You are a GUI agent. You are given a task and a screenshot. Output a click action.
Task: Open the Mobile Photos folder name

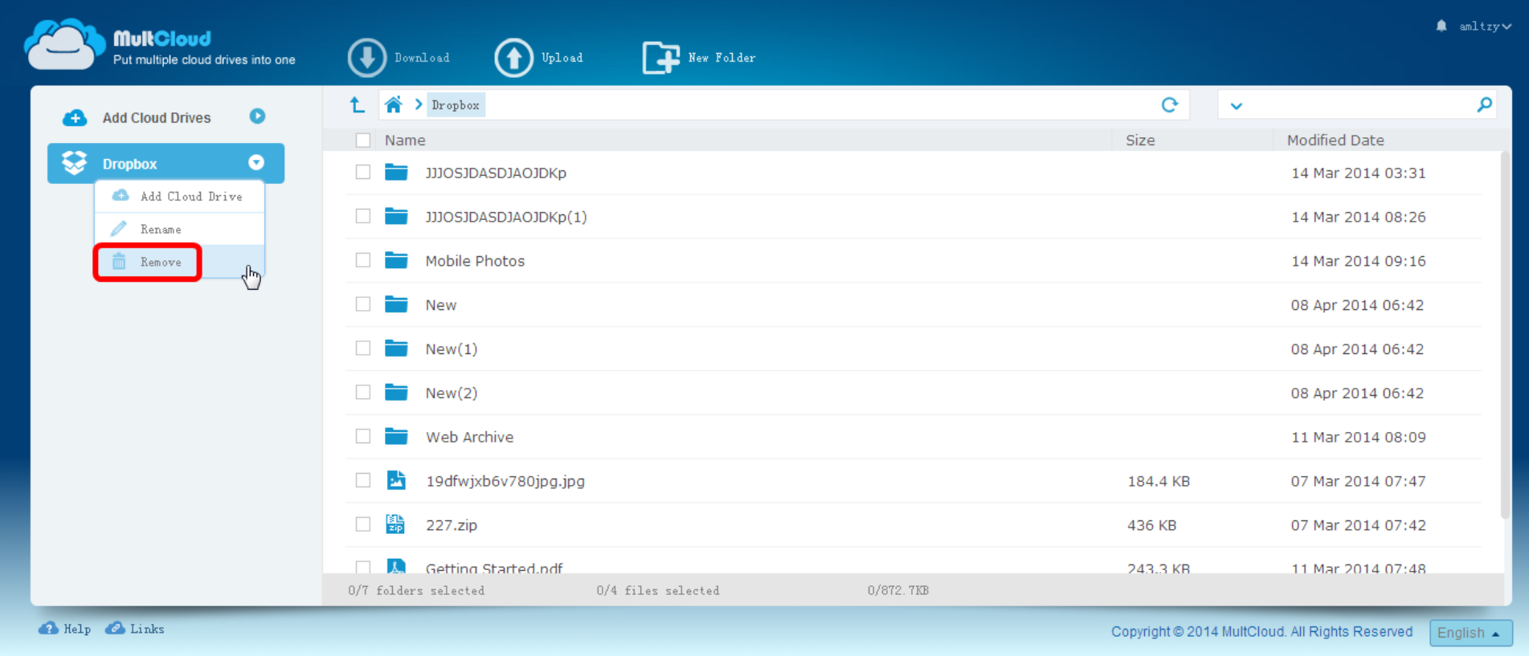point(475,261)
